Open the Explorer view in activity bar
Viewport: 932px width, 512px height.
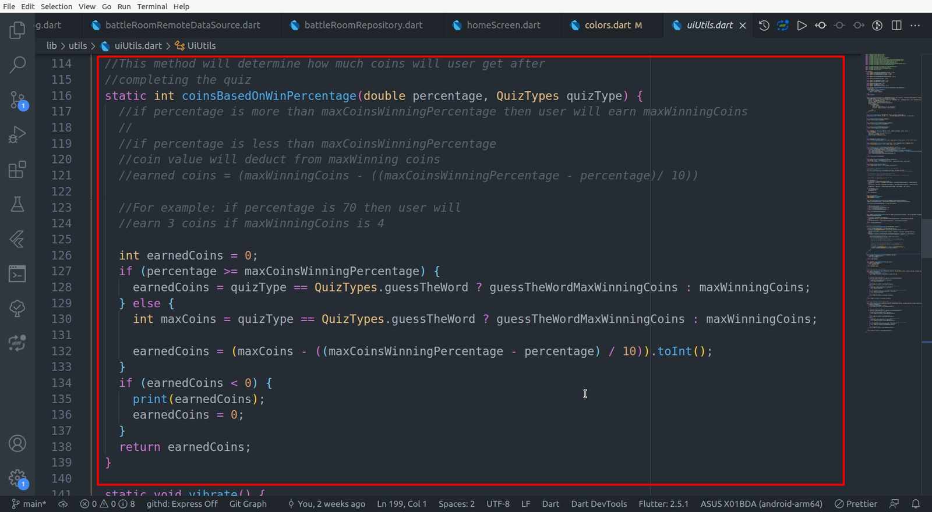tap(17, 30)
